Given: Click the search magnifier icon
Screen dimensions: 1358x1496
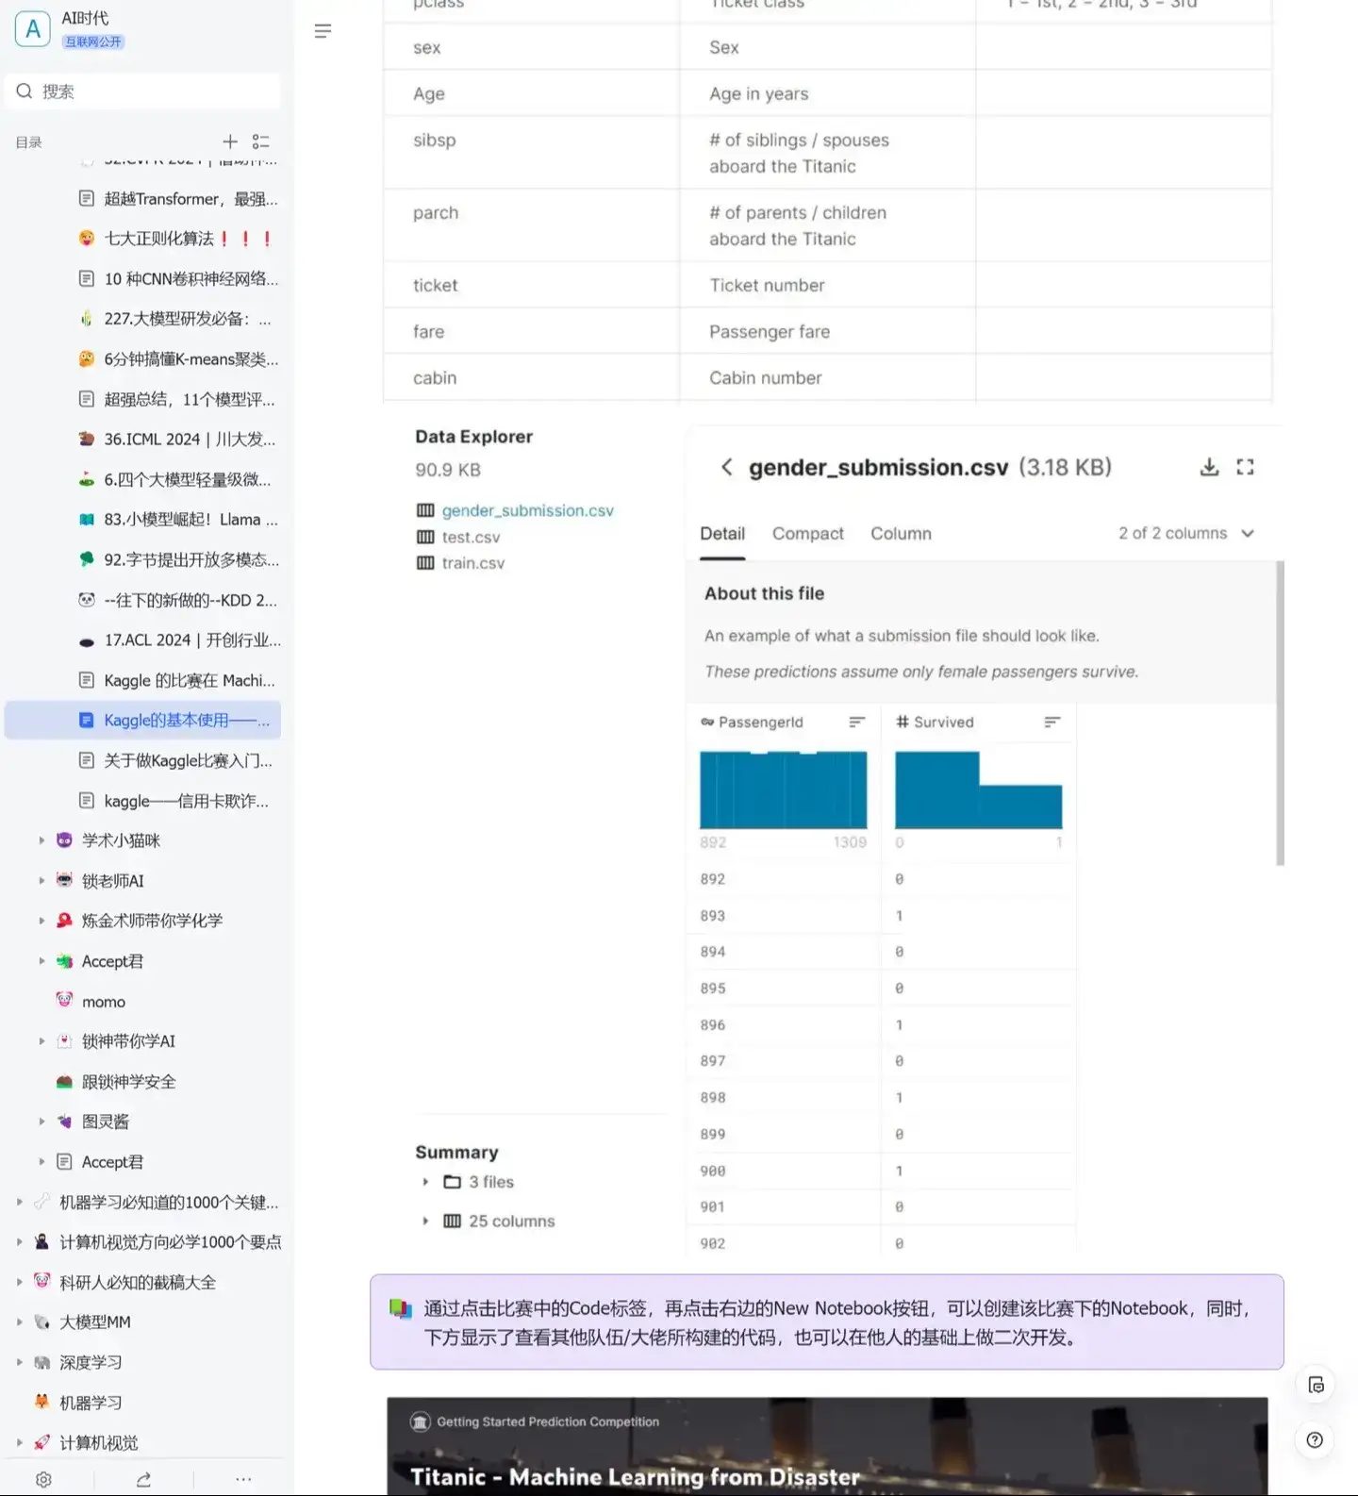Looking at the screenshot, I should point(25,91).
